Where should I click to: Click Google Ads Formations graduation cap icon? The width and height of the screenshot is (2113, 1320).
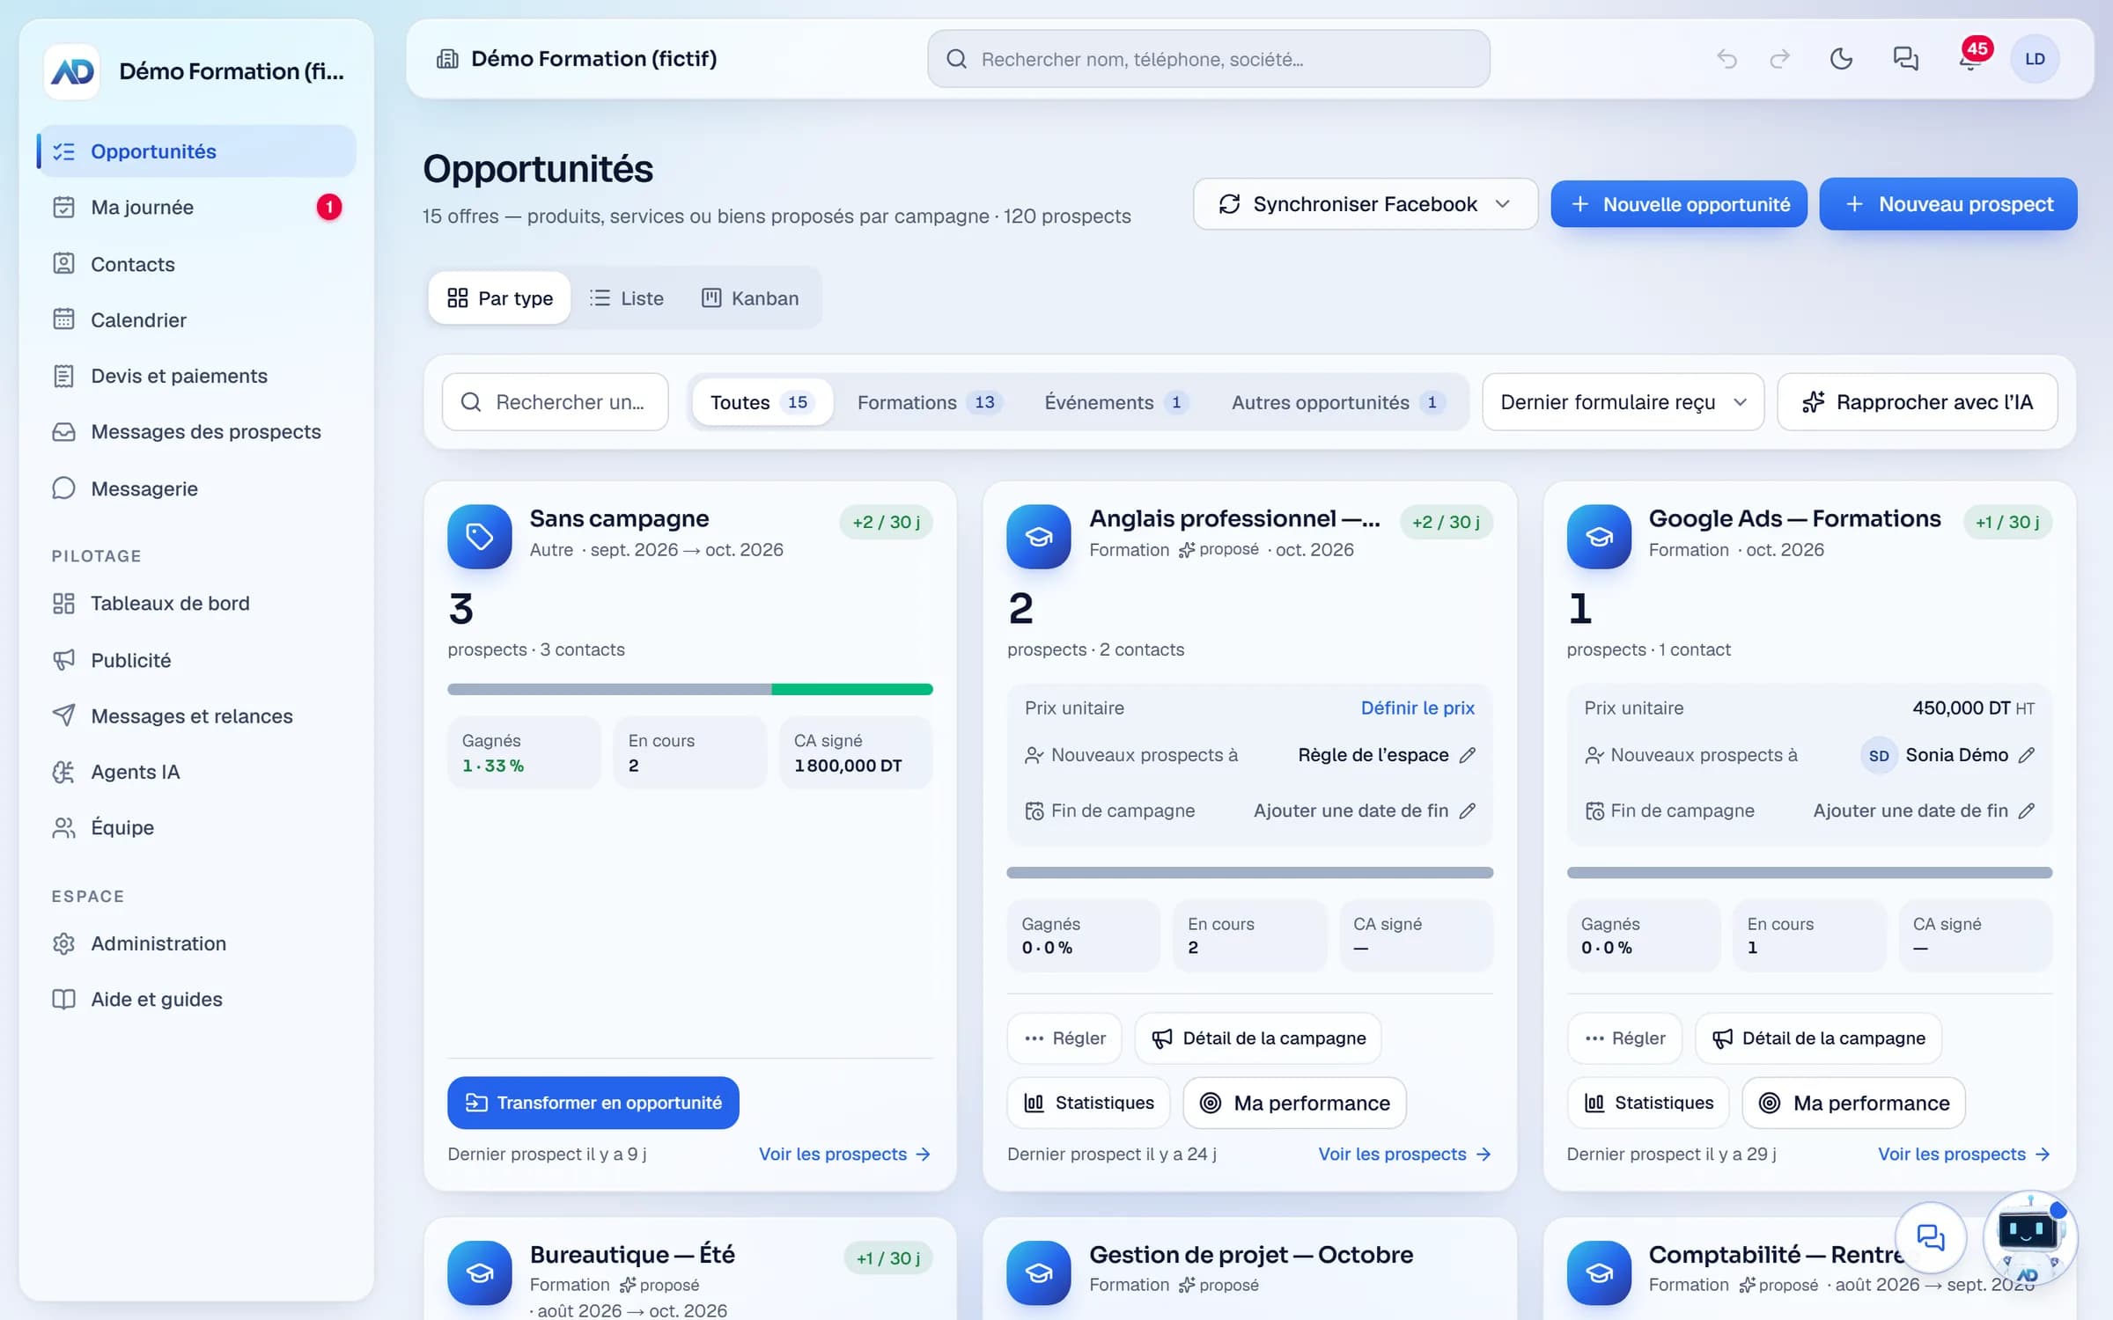[x=1599, y=536]
